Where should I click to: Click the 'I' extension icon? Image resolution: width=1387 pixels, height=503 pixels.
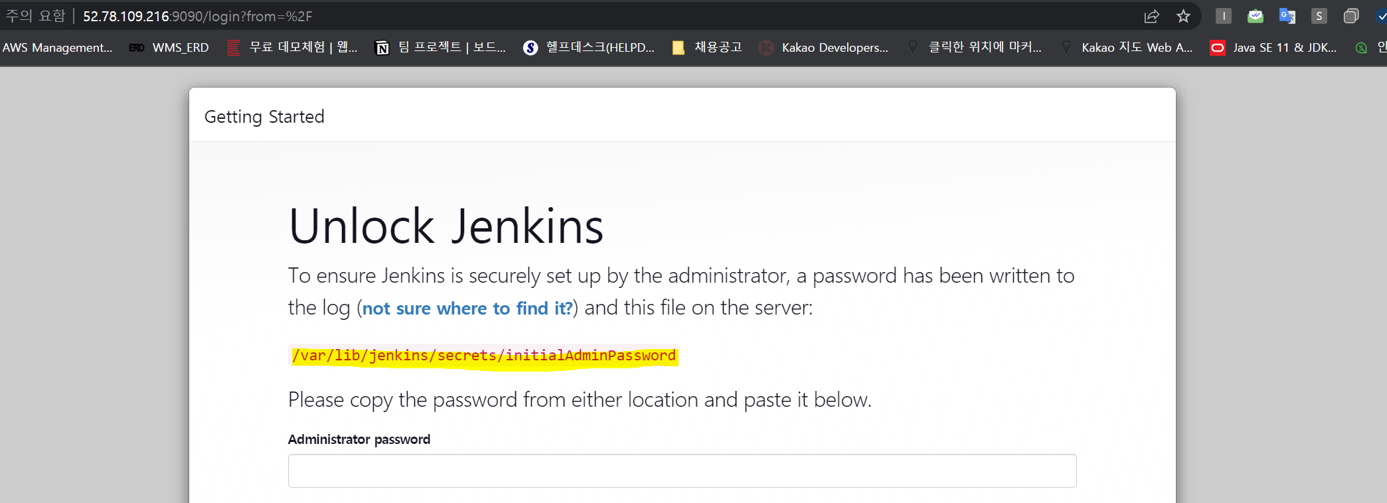pos(1223,16)
